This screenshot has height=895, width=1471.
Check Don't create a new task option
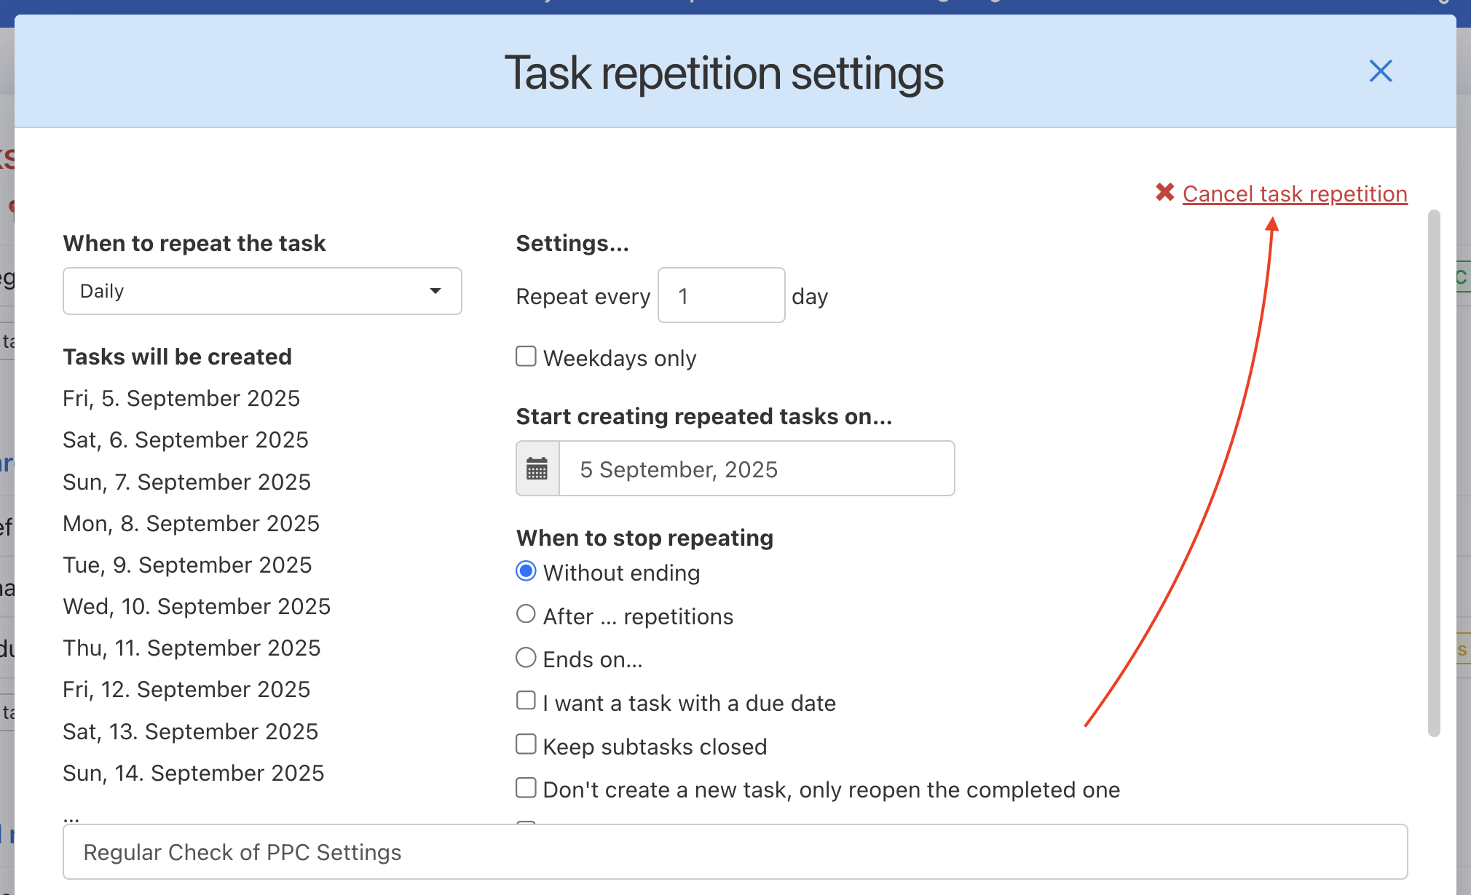pos(526,788)
